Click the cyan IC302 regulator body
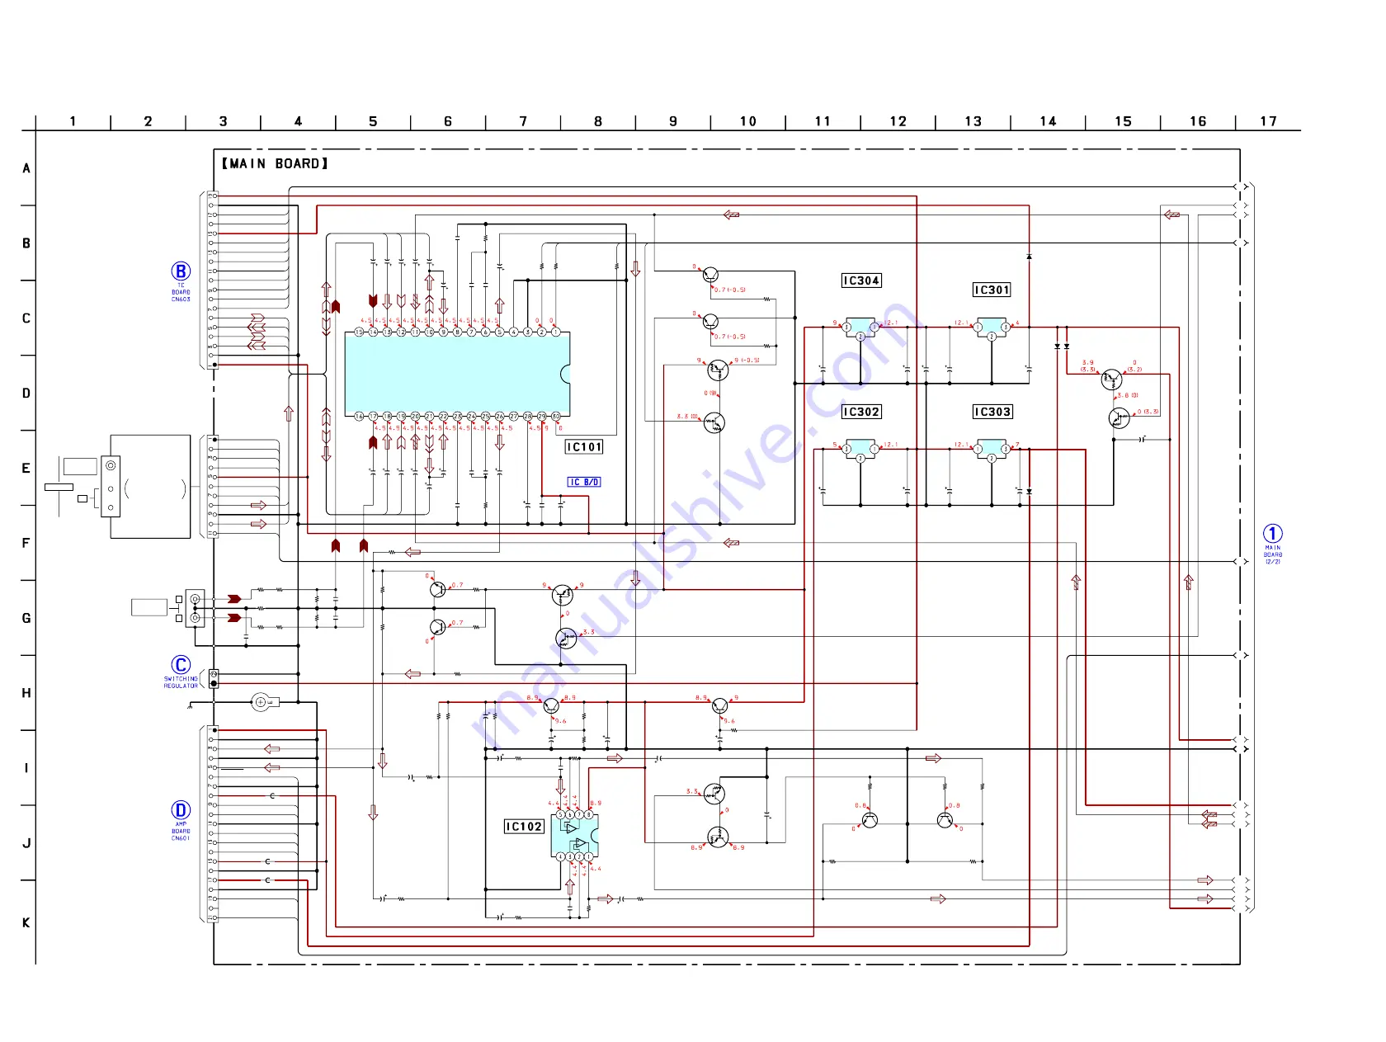 point(860,449)
